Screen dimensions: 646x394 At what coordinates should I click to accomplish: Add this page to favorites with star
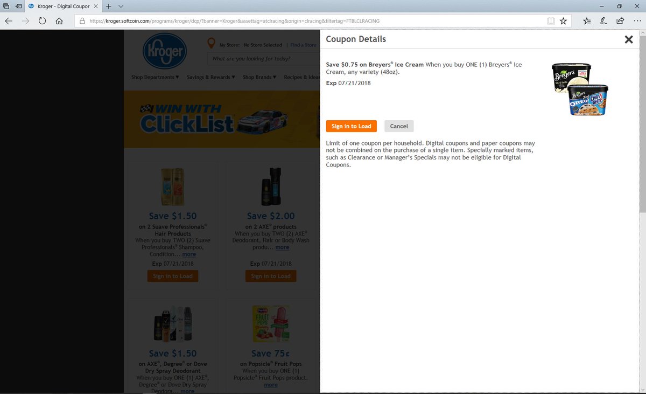[x=563, y=21]
